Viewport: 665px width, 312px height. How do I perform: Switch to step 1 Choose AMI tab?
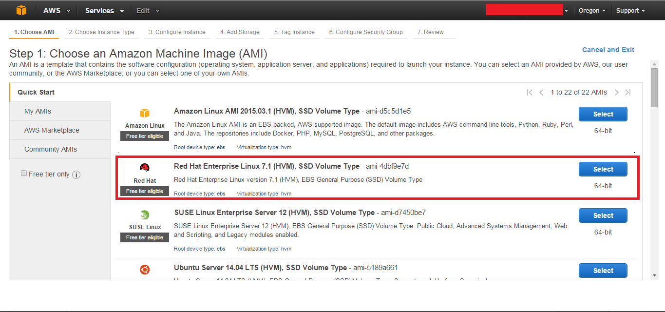pos(34,32)
